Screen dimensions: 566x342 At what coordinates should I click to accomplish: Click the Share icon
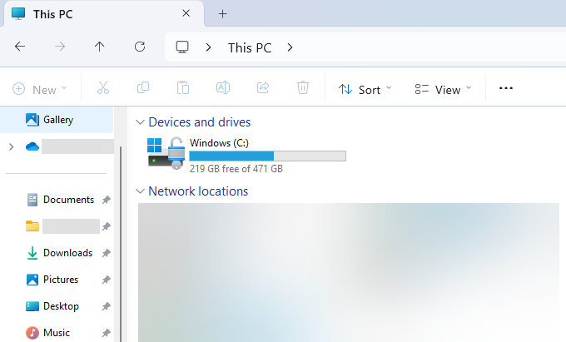point(263,87)
